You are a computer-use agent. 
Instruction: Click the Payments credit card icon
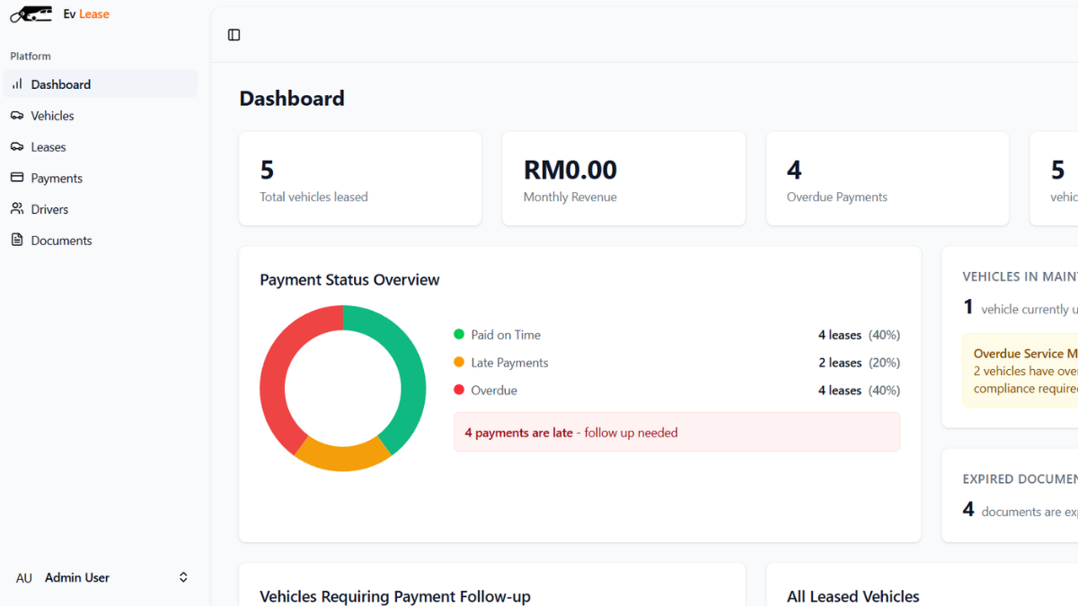coord(17,178)
